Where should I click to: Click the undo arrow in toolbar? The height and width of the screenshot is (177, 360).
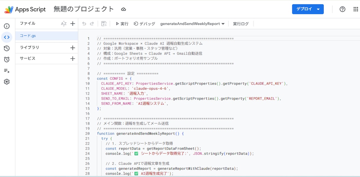pos(84,24)
